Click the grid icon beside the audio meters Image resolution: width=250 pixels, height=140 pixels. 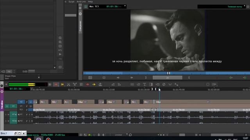click(x=50, y=84)
